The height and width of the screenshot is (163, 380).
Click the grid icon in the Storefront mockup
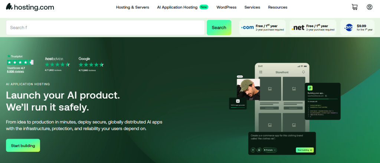(261, 72)
